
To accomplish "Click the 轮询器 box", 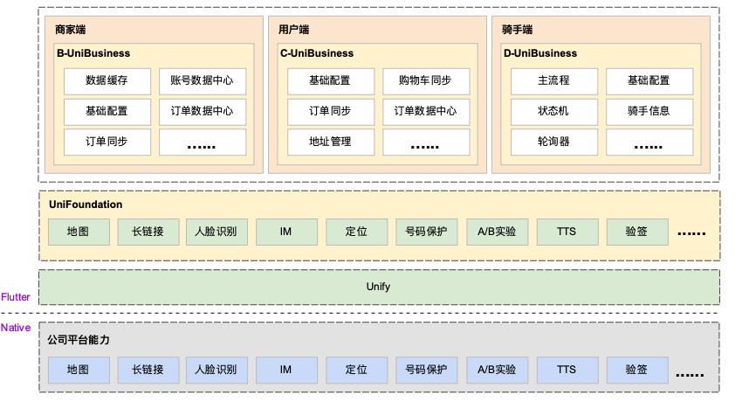I will (554, 142).
